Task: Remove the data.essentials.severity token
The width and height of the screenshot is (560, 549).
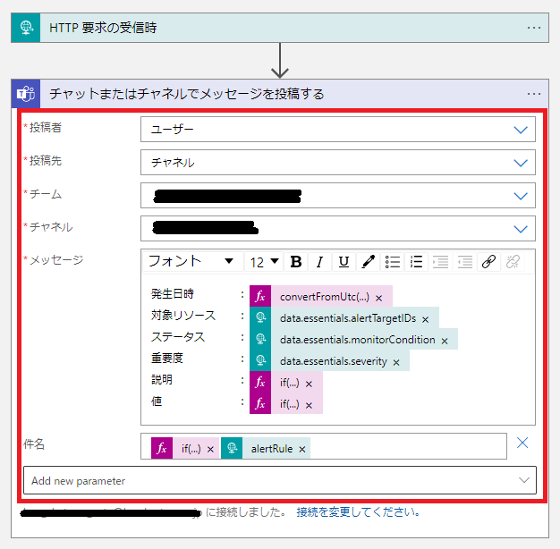Action: pos(396,363)
